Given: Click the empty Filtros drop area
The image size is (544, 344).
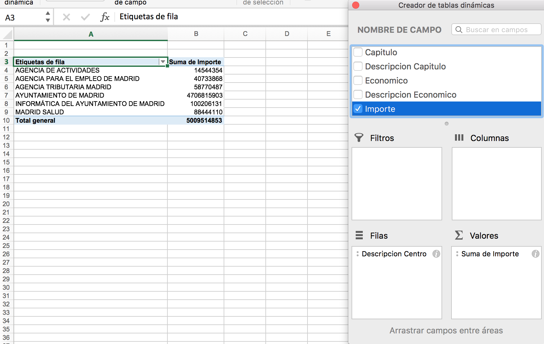Looking at the screenshot, I should (397, 184).
